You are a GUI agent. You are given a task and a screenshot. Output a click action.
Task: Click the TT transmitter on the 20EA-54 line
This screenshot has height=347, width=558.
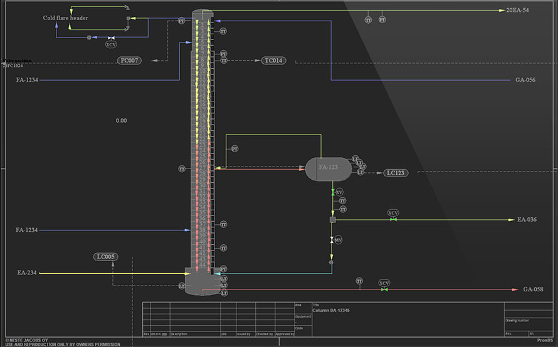369,20
